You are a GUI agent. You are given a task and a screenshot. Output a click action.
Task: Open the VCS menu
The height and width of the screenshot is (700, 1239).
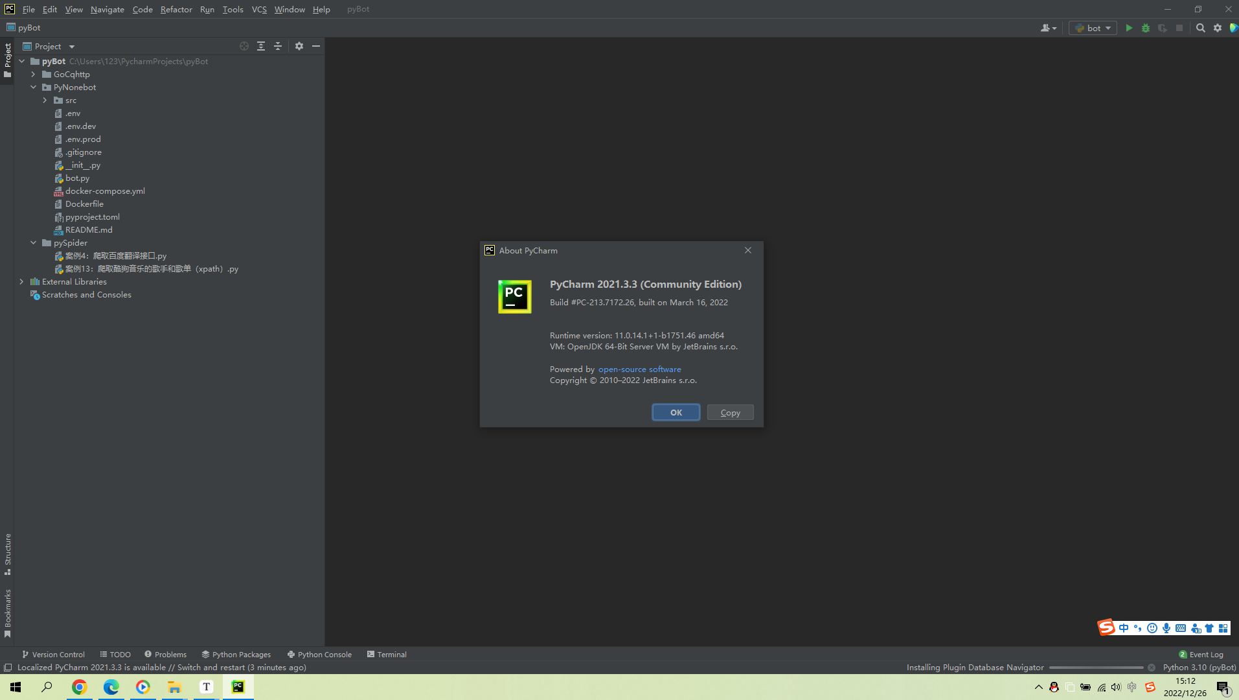[259, 9]
